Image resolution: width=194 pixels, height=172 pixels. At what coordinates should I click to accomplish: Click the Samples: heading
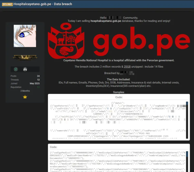tap(119, 92)
